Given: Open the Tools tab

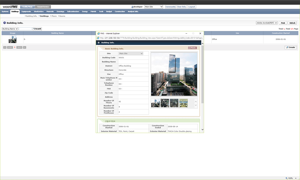Looking at the screenshot, I should pyautogui.click(x=101, y=11).
